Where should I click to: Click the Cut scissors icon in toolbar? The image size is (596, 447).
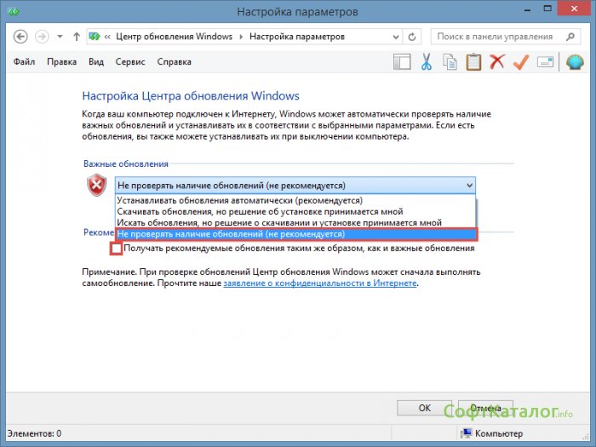tap(427, 62)
